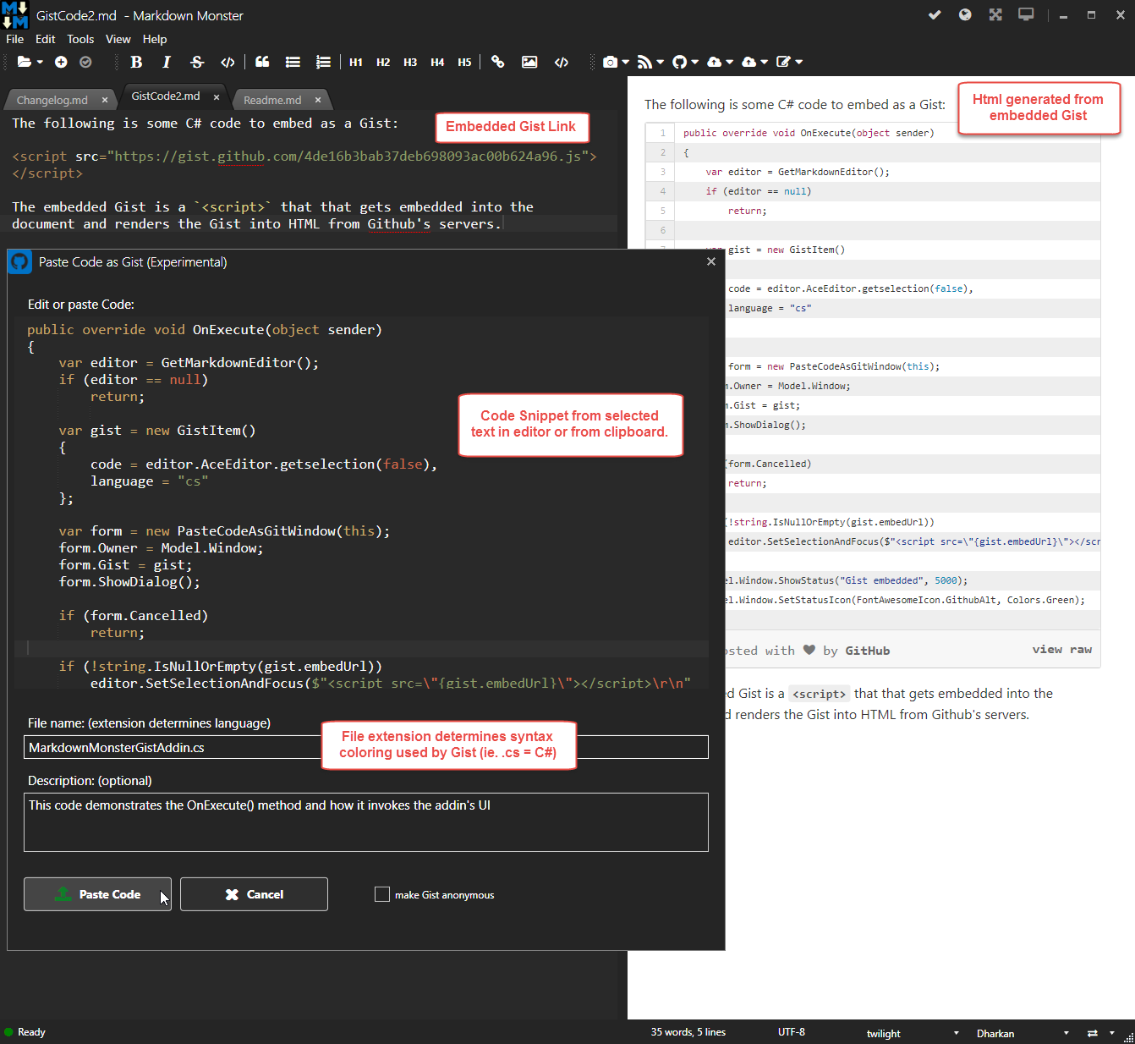Click the GitHub link in gist footer
Viewport: 1135px width, 1044px height.
[x=868, y=651]
